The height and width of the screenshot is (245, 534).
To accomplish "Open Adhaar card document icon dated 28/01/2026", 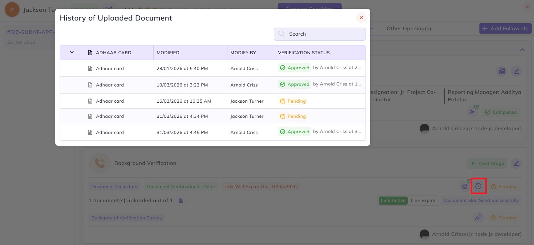I will pos(90,68).
